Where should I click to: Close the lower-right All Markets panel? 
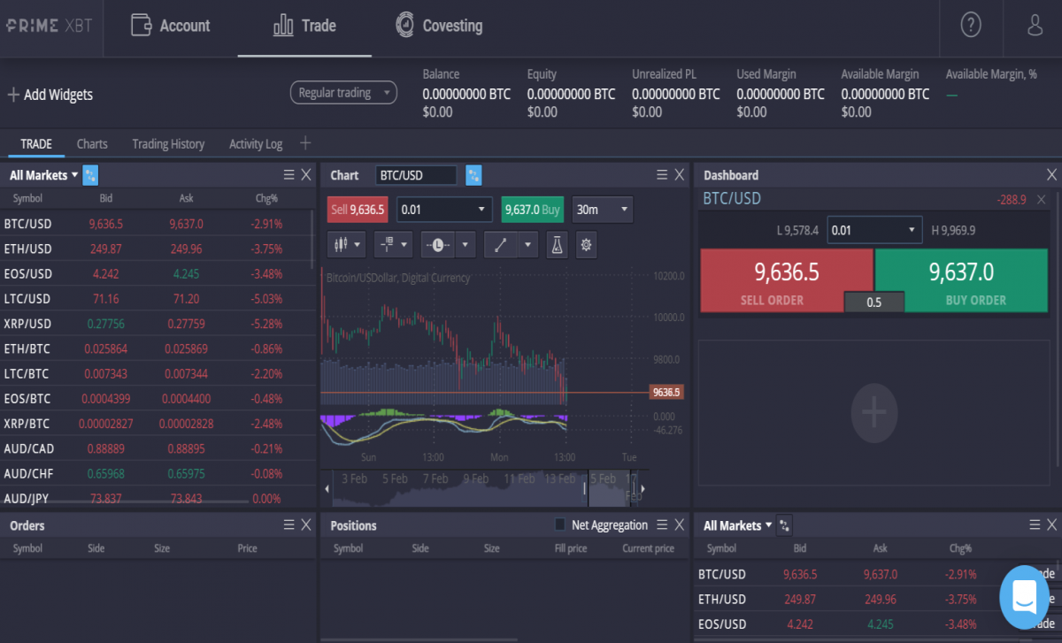coord(1053,525)
